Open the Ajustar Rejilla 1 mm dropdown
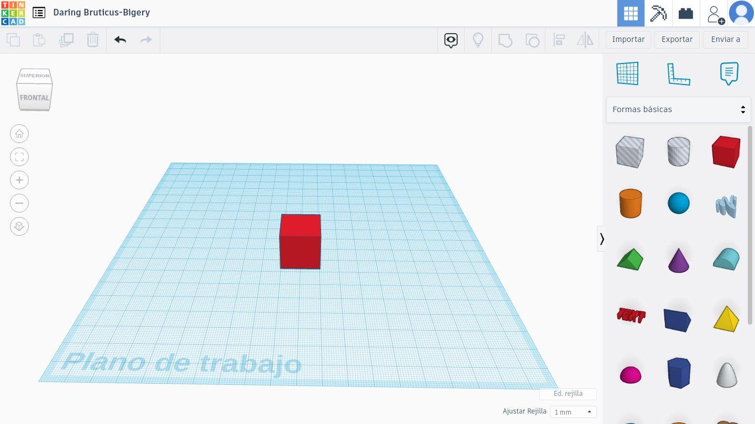The width and height of the screenshot is (755, 424). click(x=573, y=412)
